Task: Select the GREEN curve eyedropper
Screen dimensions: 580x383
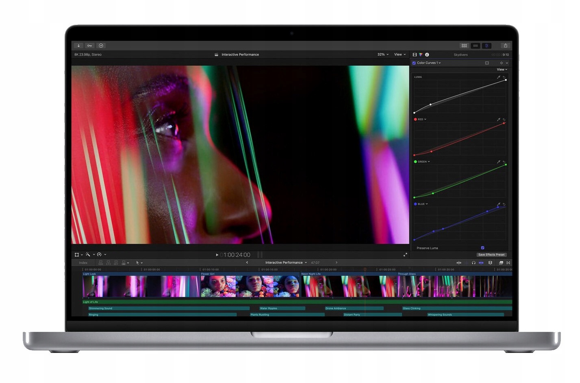Action: tap(499, 162)
